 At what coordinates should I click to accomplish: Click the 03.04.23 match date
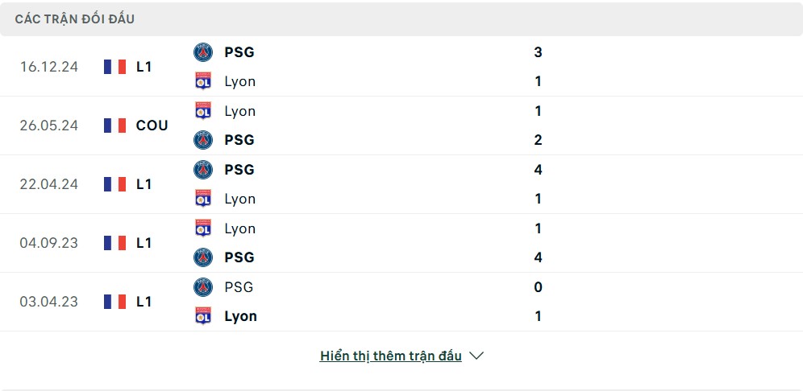tap(49, 302)
